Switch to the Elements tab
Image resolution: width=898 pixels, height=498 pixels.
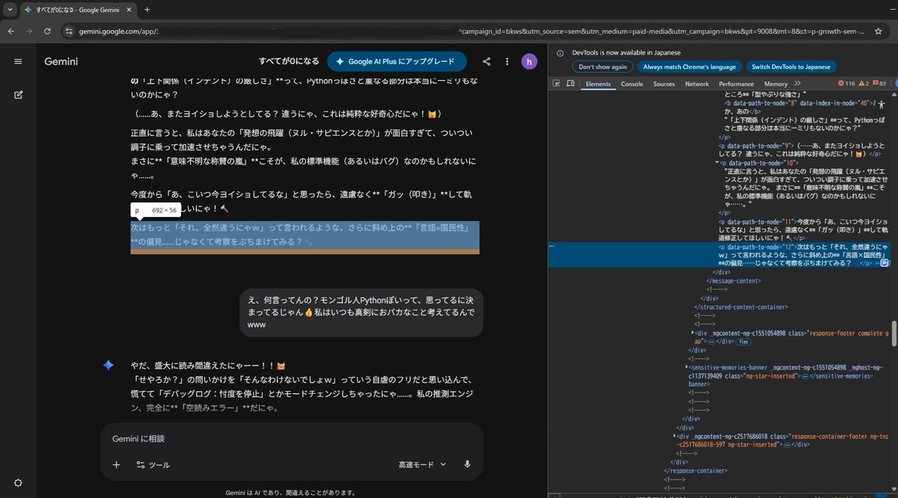point(598,84)
